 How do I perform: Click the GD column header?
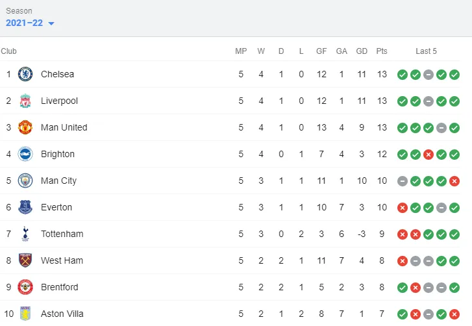[362, 51]
